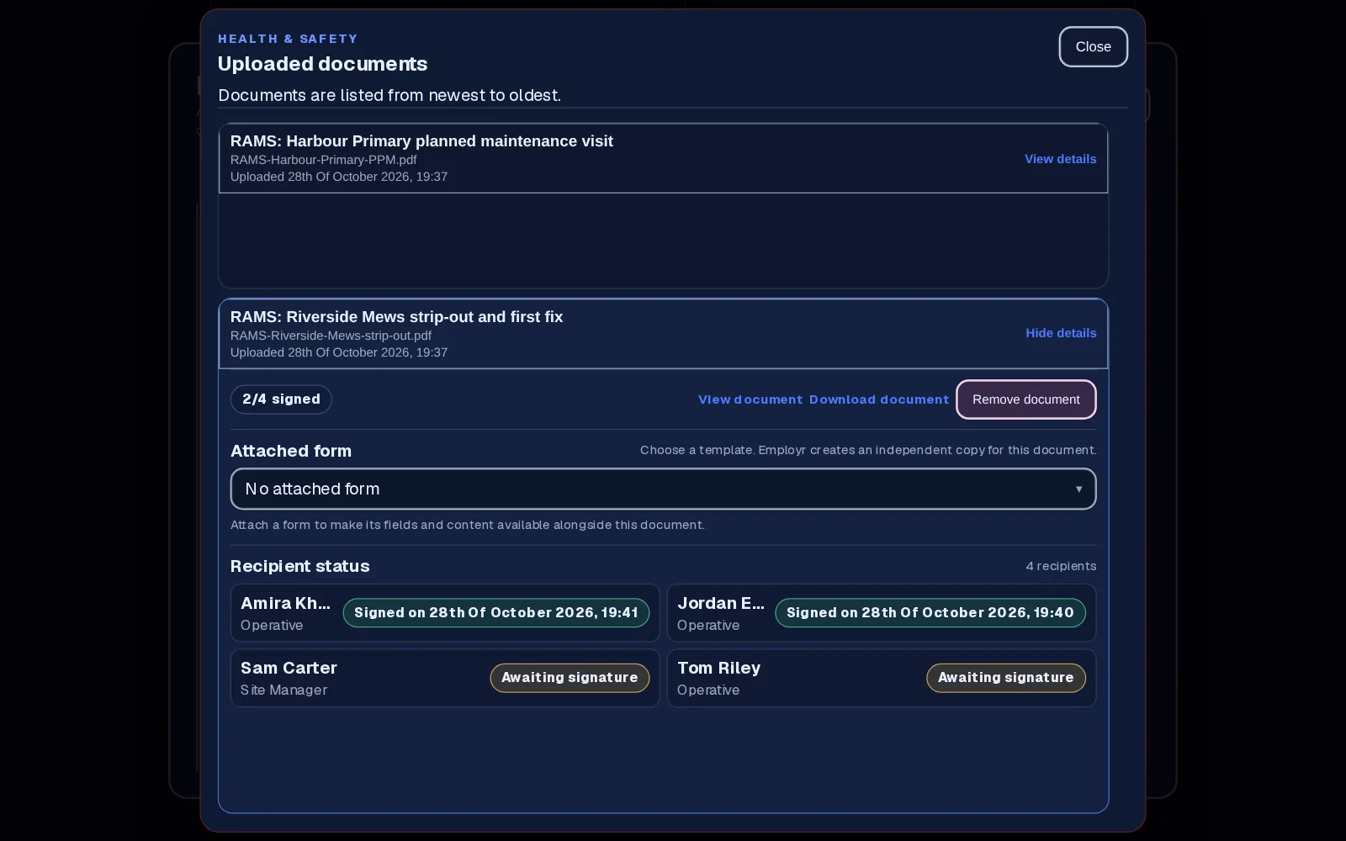The width and height of the screenshot is (1346, 841).
Task: Hide details of Riverside Mews RAMS
Action: coord(1061,333)
